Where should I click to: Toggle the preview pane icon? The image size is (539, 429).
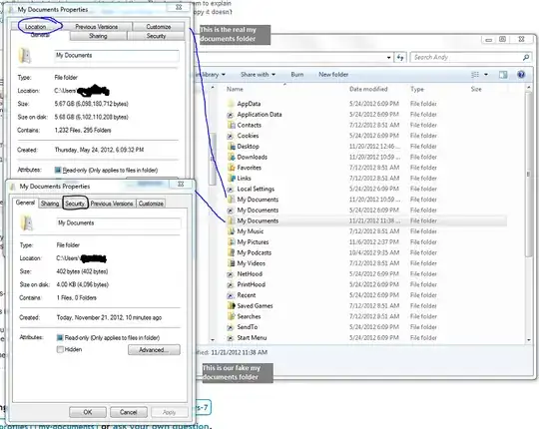[x=503, y=75]
